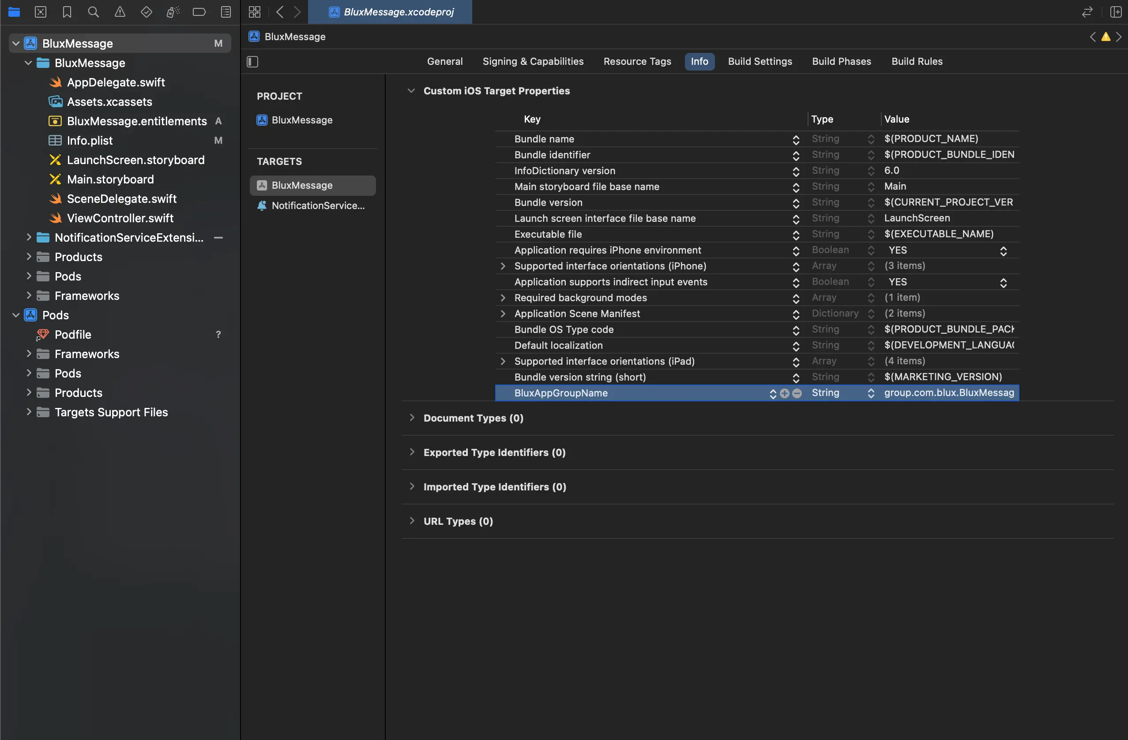Open the Debug navigator spray icon
This screenshot has width=1128, height=740.
click(173, 12)
